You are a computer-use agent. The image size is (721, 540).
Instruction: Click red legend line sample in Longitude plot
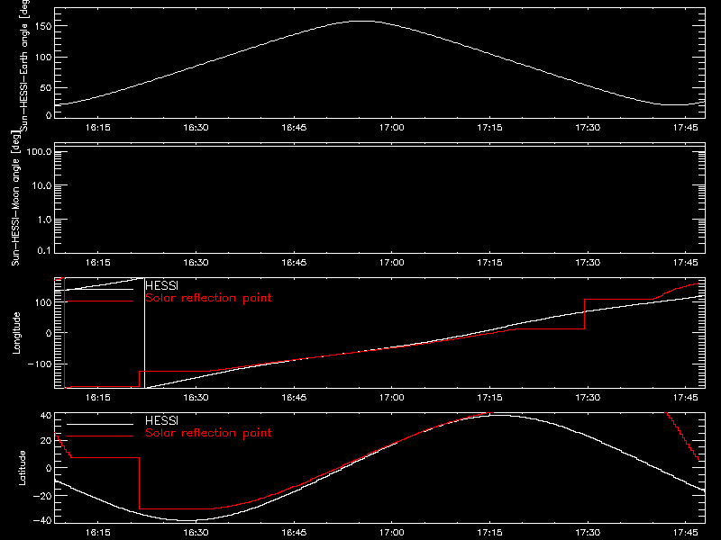[x=100, y=301]
